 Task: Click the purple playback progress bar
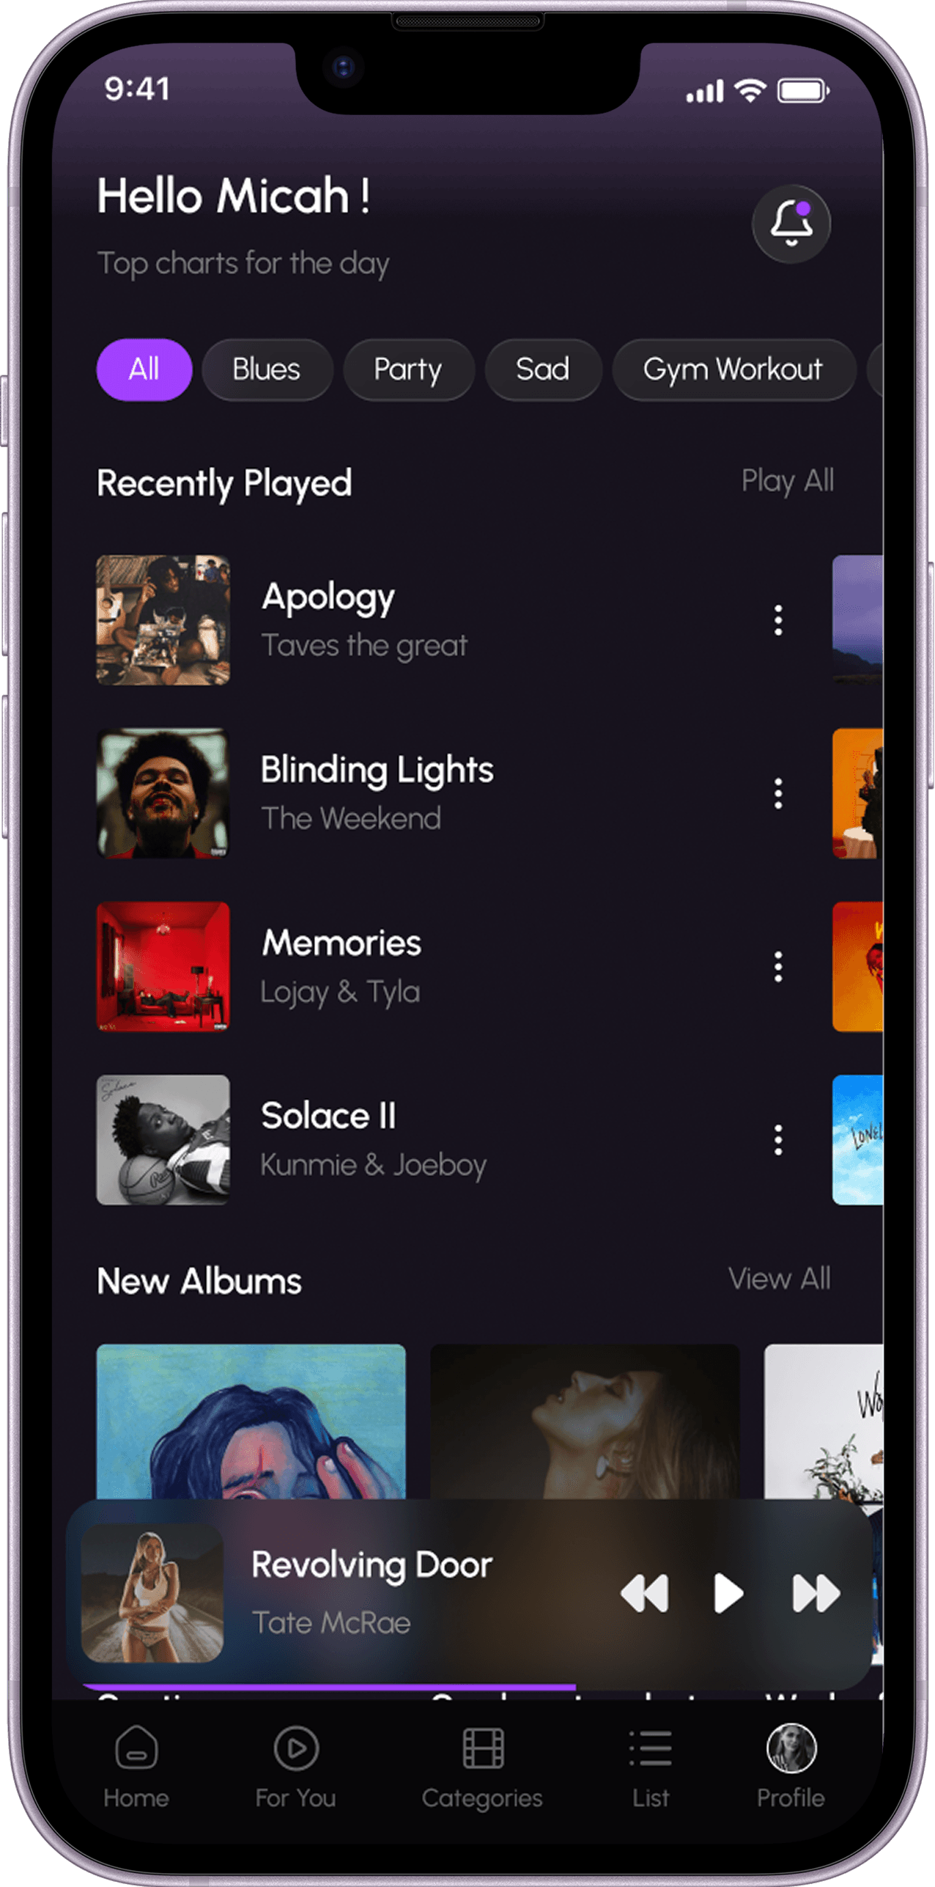pos(330,1687)
